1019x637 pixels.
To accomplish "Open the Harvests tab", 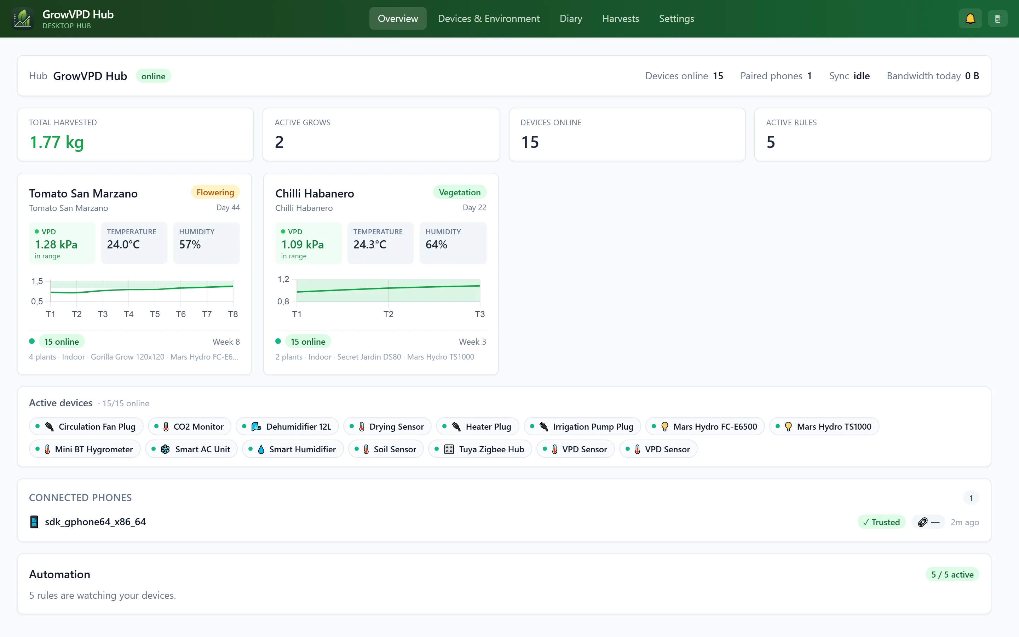I will 620,18.
